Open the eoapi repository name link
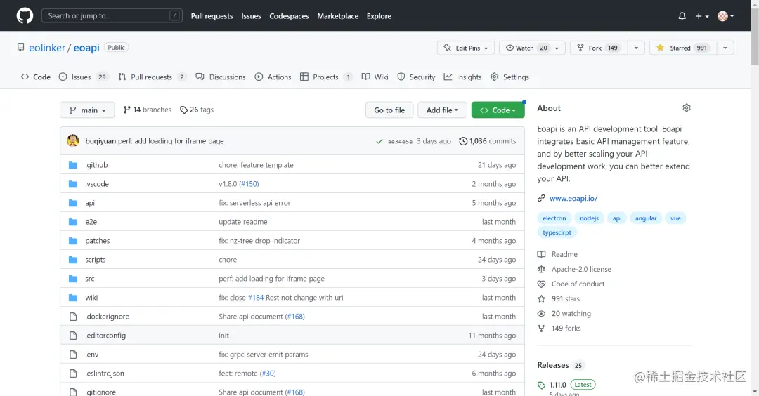 (86, 47)
